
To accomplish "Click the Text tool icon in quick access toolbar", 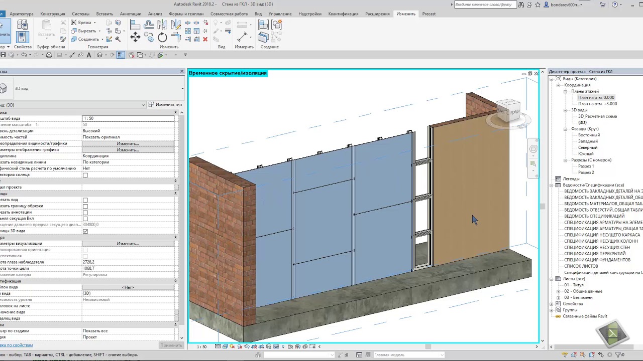I will tap(88, 55).
